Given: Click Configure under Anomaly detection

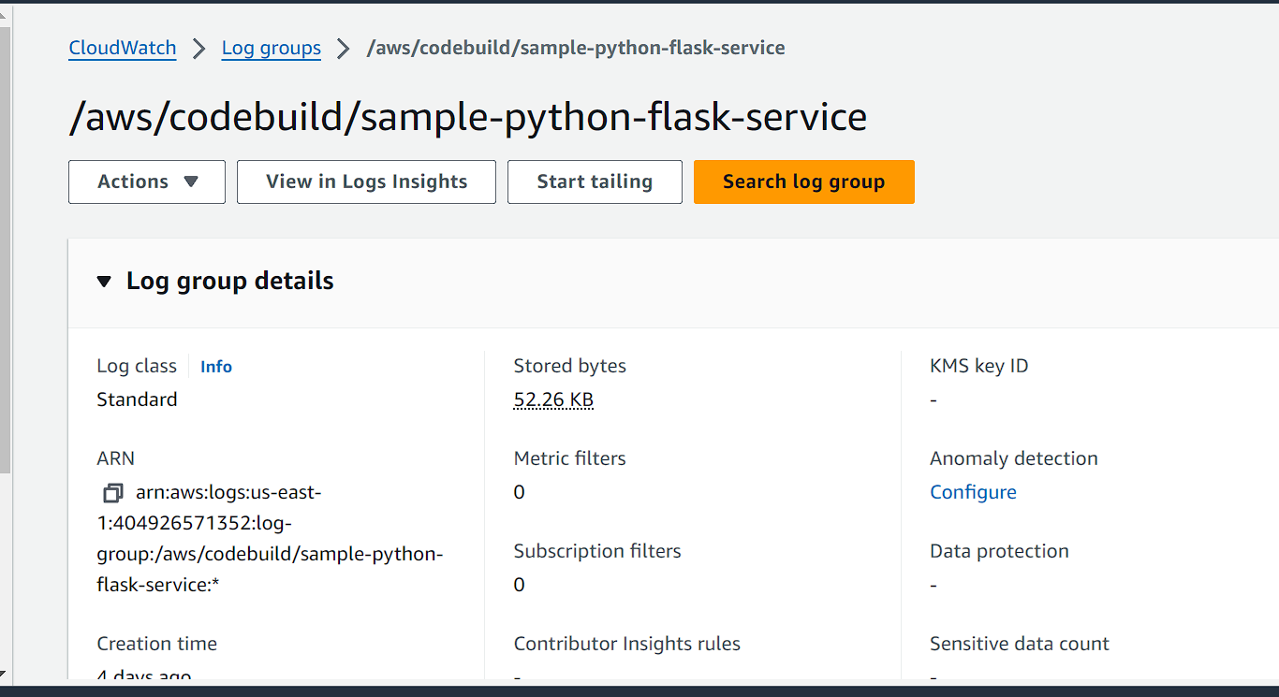Looking at the screenshot, I should [973, 492].
